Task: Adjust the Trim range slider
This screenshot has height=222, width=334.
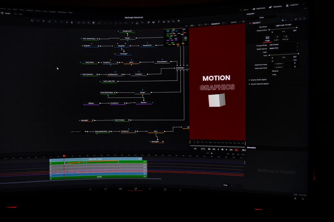Action: 284,54
